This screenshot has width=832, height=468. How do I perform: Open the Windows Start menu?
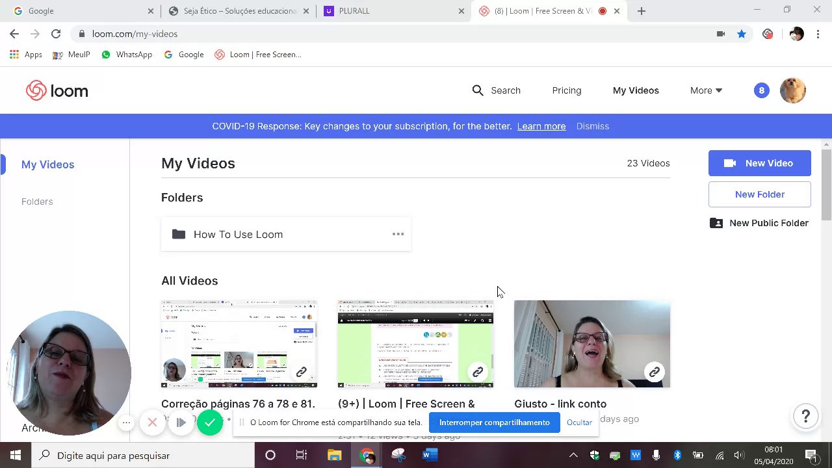click(x=16, y=456)
